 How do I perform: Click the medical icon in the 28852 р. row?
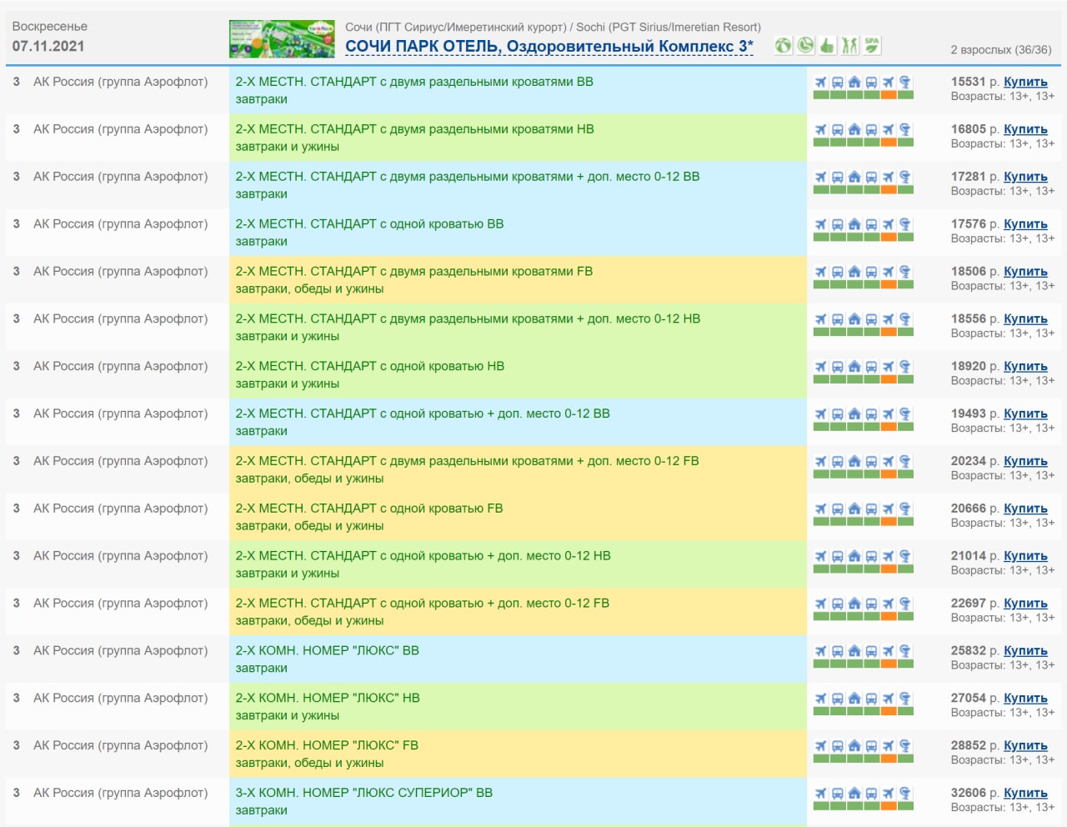pos(905,748)
